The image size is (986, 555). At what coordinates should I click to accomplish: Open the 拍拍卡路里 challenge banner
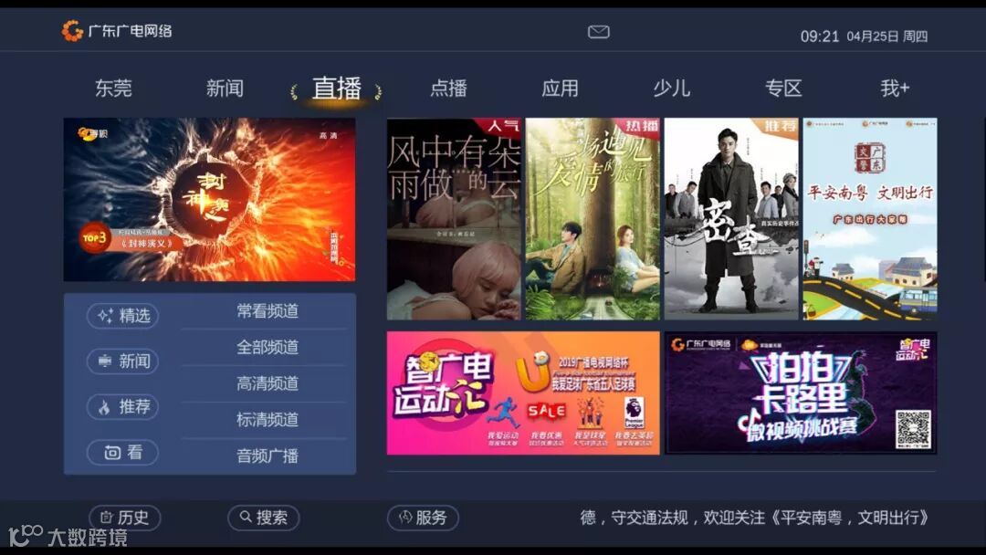801,393
